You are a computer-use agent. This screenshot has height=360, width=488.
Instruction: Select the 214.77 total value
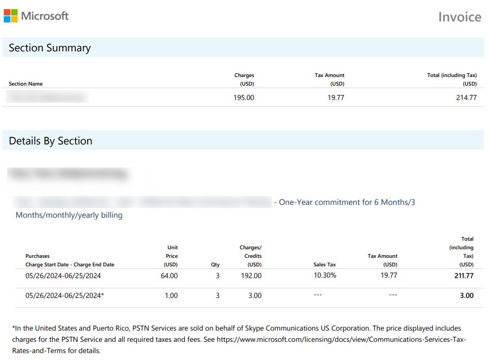[467, 98]
